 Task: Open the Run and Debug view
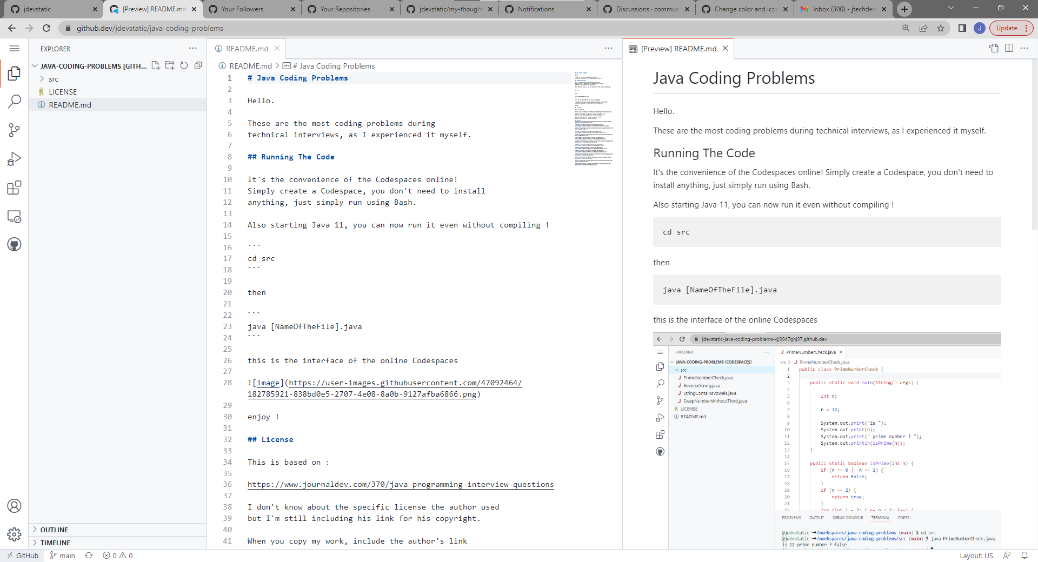pyautogui.click(x=15, y=159)
